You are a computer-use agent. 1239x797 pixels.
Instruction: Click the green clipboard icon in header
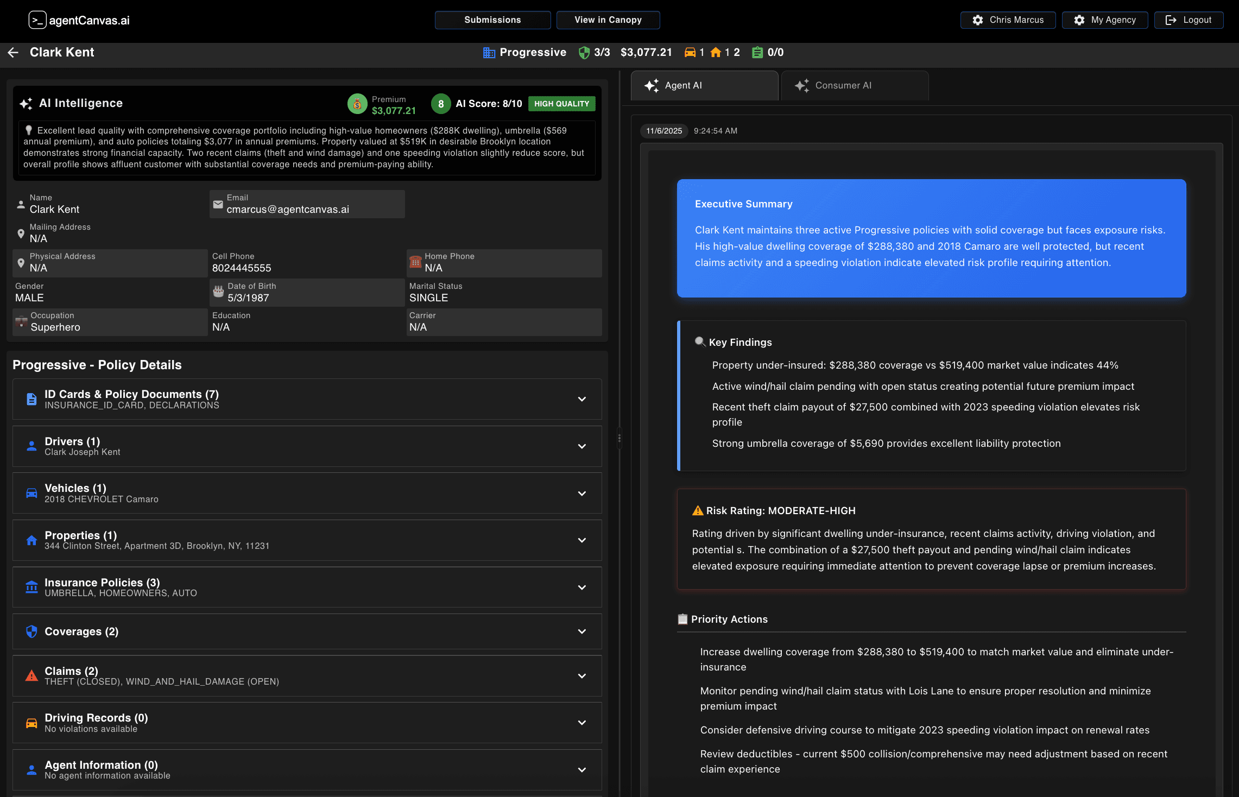tap(757, 53)
